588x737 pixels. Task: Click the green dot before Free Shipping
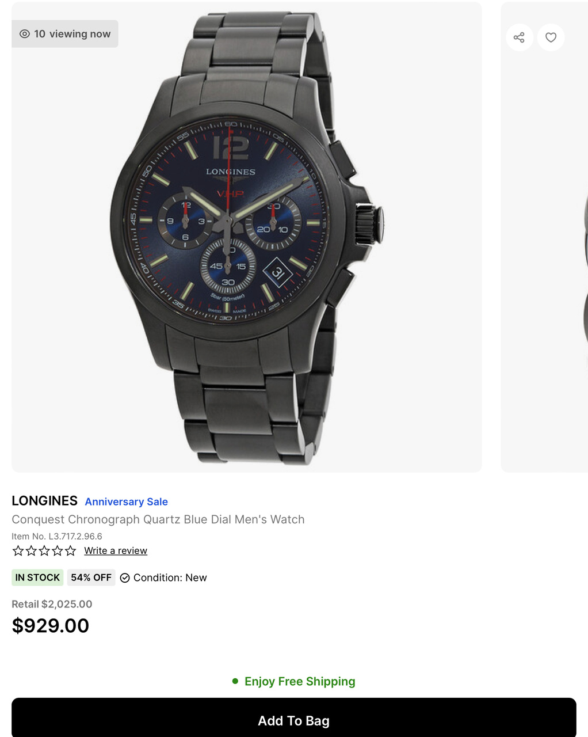[x=235, y=681]
